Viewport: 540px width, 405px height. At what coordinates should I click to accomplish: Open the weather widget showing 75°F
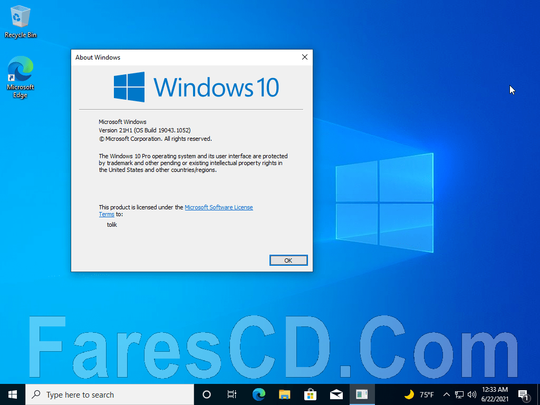[x=419, y=394]
